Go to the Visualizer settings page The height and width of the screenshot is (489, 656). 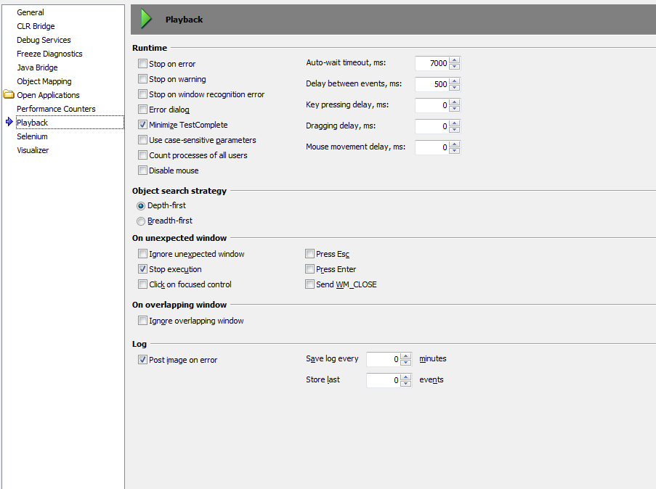(x=33, y=150)
